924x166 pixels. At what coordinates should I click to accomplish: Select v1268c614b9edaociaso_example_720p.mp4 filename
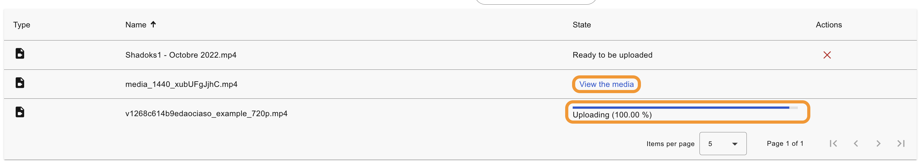(x=206, y=114)
